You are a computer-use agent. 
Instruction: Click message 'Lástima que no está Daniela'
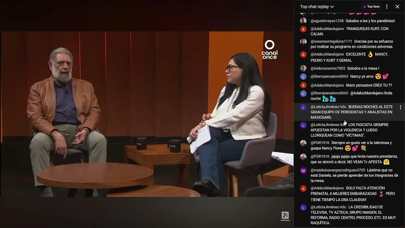354,175
